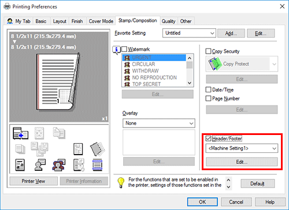Click the Copy Protect green sheet icon

[x=215, y=64]
